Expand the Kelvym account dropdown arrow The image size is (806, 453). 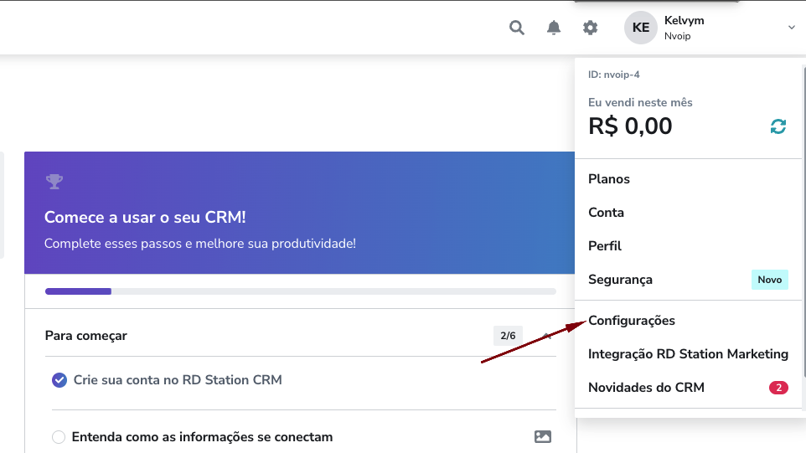click(792, 28)
